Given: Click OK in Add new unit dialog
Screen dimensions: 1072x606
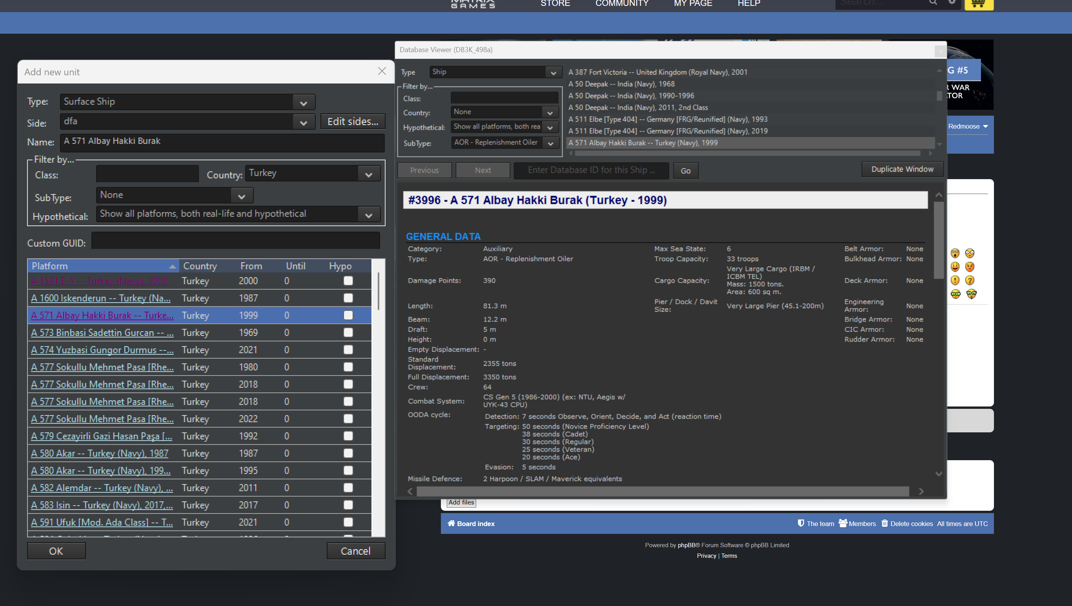Looking at the screenshot, I should click(x=56, y=551).
